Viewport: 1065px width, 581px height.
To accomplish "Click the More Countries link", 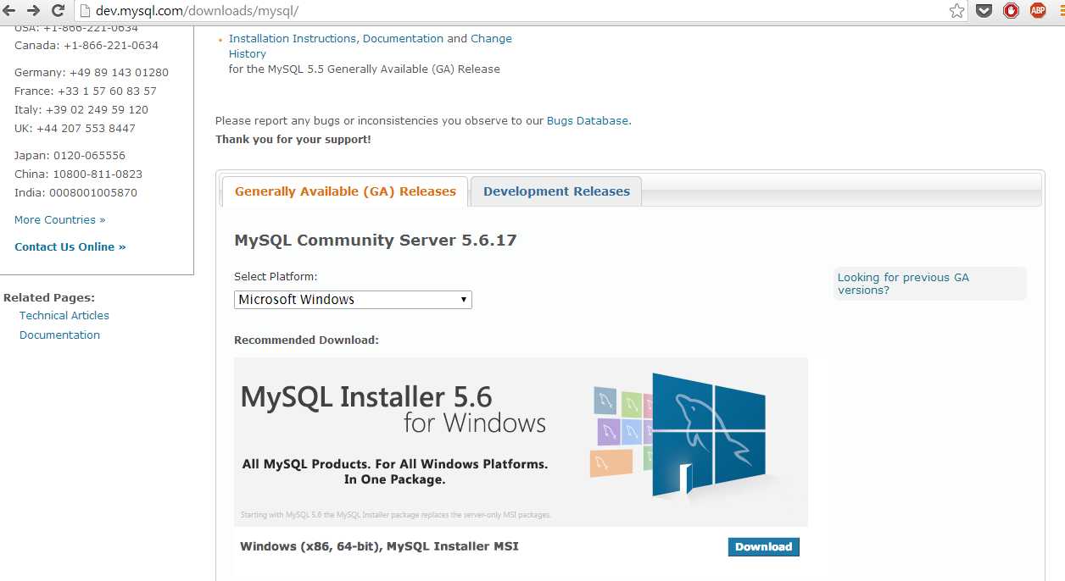I will coord(60,220).
